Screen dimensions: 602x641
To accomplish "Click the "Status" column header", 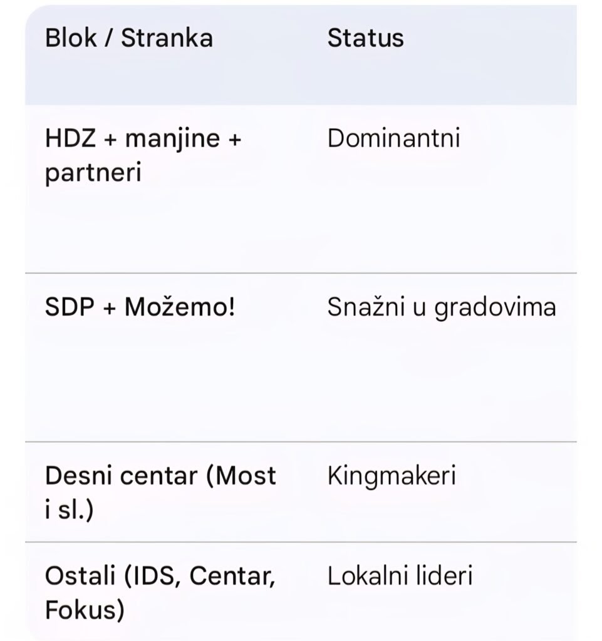I will click(365, 38).
